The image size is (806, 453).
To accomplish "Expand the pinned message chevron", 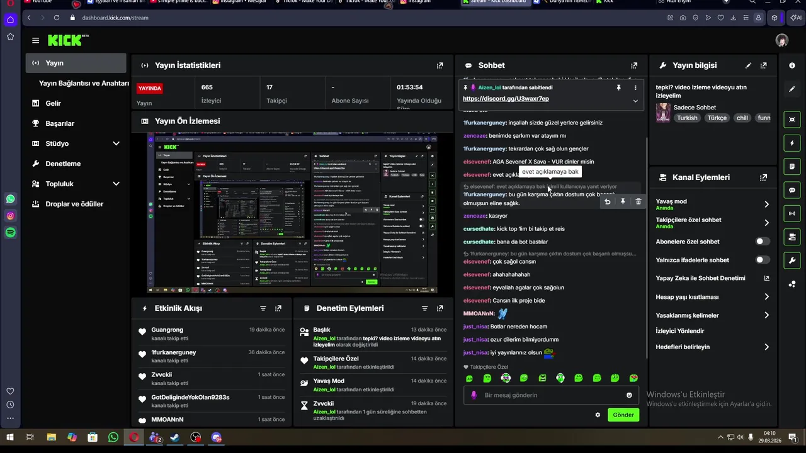I will 635,101.
